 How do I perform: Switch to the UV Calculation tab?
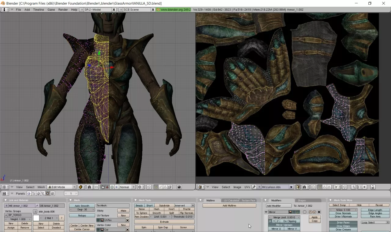pyautogui.click(x=231, y=200)
